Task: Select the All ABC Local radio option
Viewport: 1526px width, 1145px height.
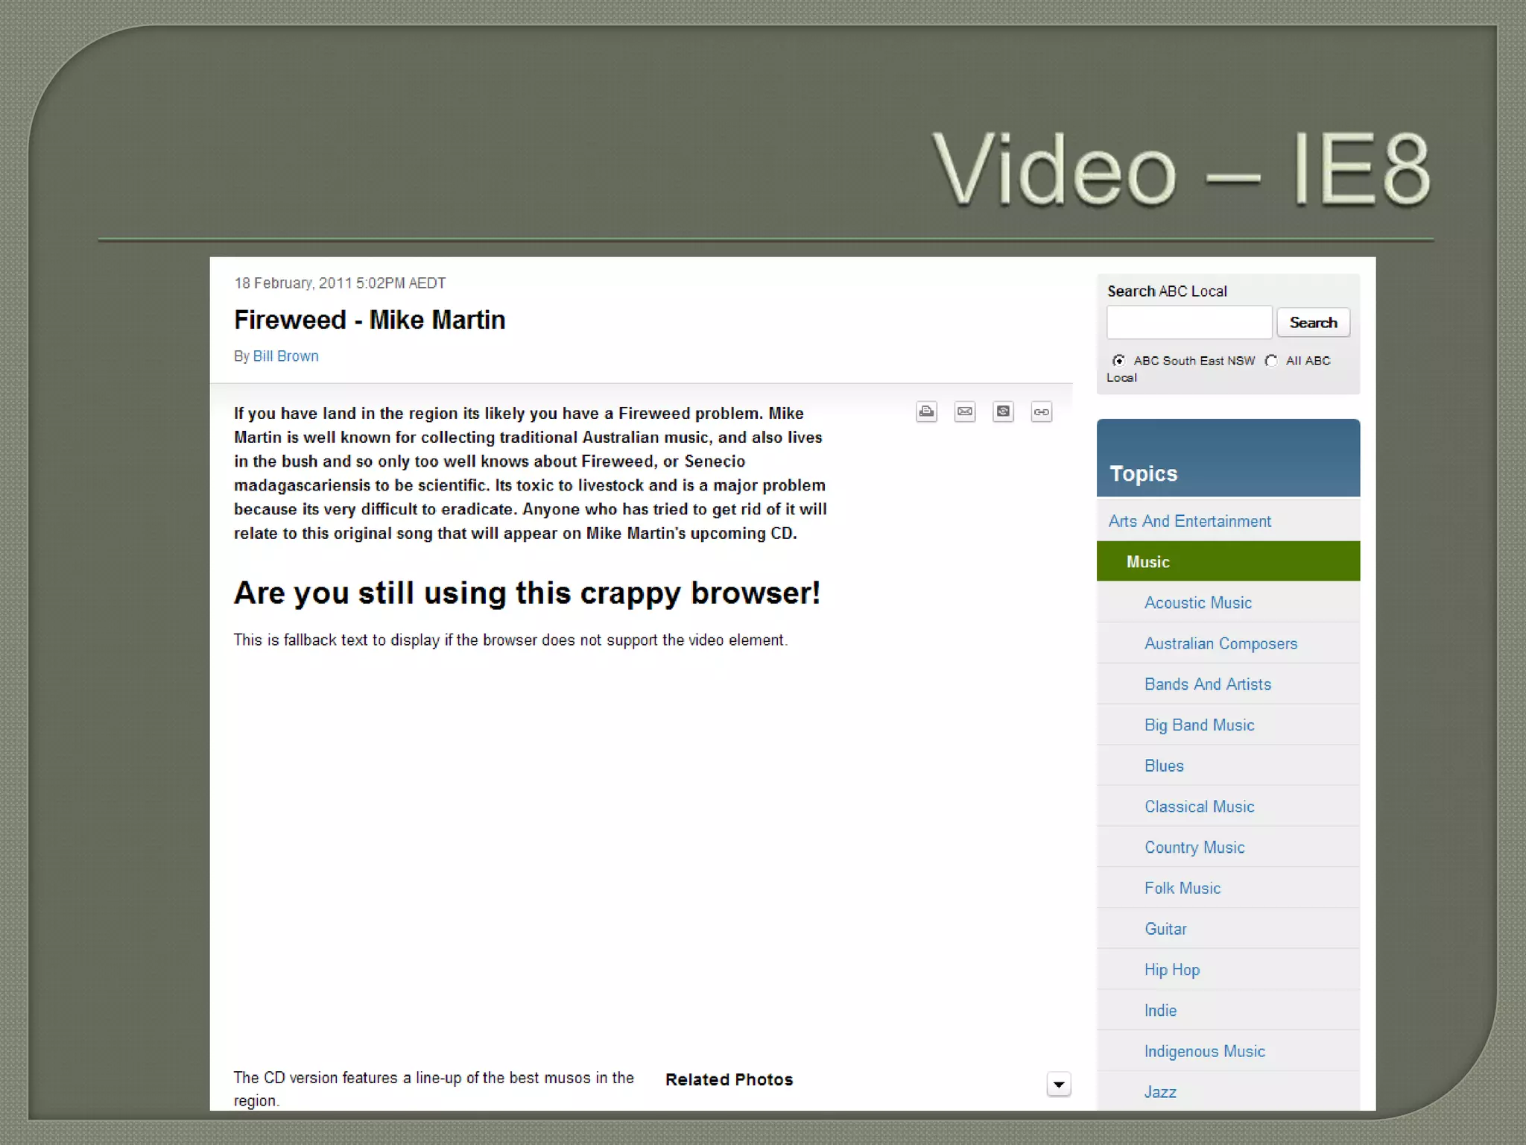Action: (1271, 361)
